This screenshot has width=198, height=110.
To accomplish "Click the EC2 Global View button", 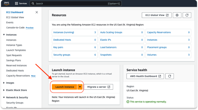I will (x=157, y=15).
